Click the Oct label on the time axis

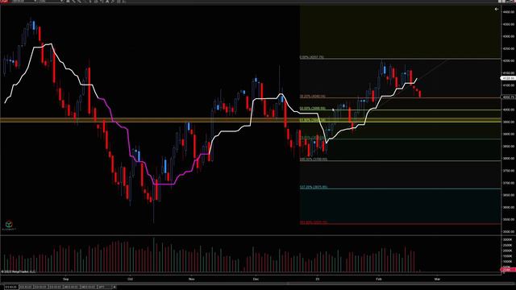130,280
